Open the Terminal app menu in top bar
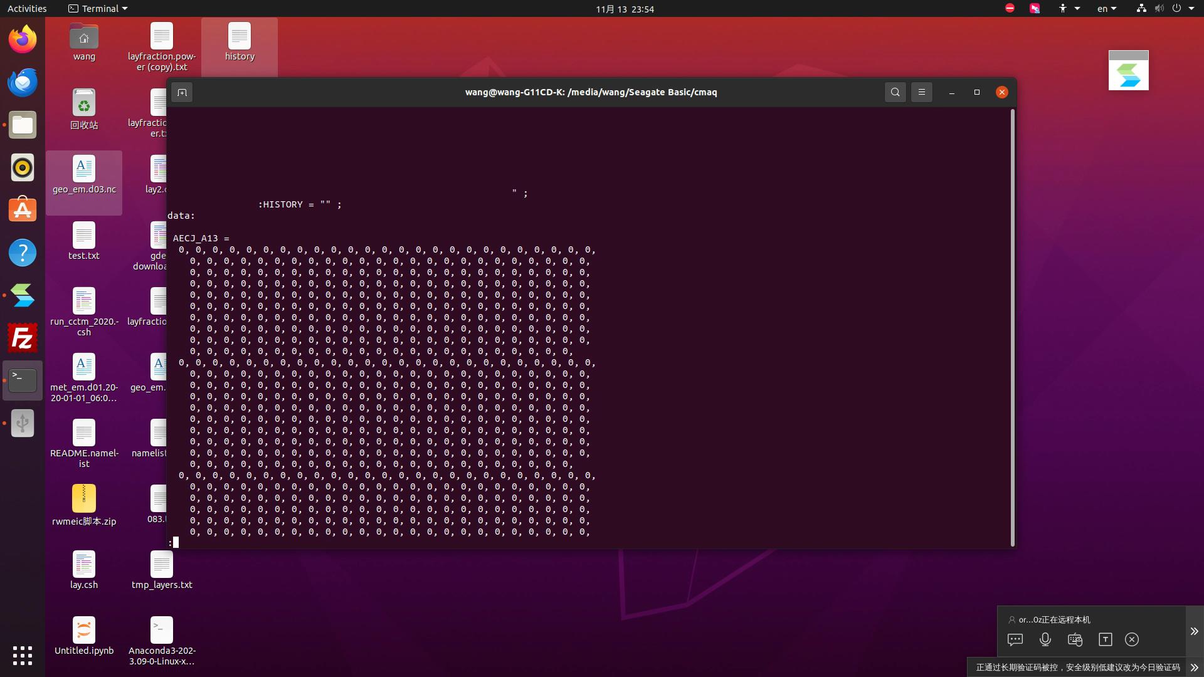This screenshot has width=1204, height=677. [98, 9]
